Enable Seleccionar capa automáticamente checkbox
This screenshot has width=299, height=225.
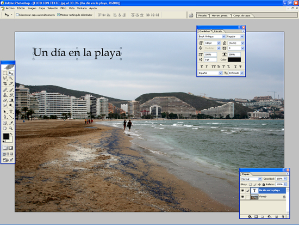17,15
